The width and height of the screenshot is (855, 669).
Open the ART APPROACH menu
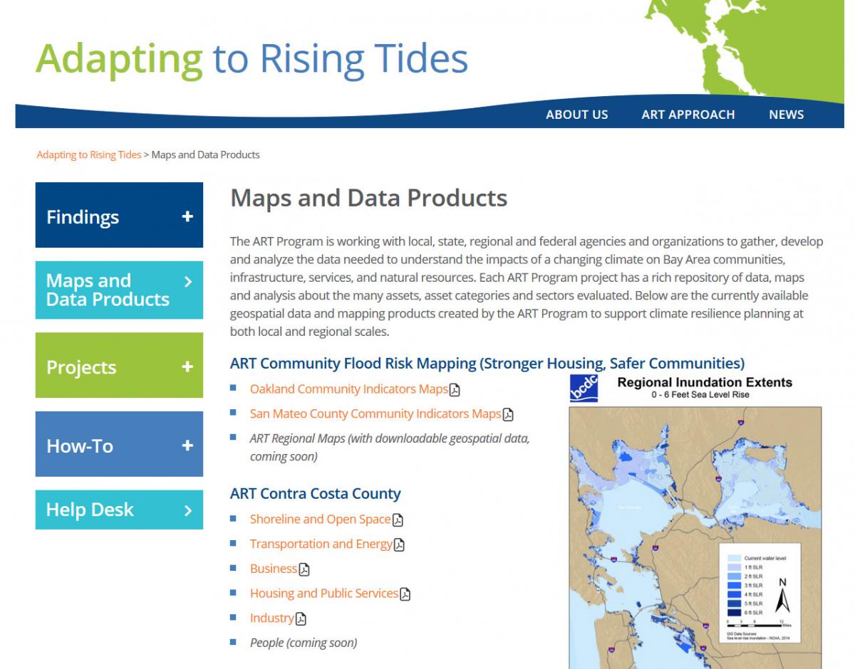(688, 115)
